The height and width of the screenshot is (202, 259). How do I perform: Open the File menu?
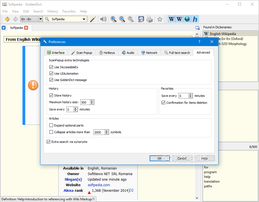5,11
